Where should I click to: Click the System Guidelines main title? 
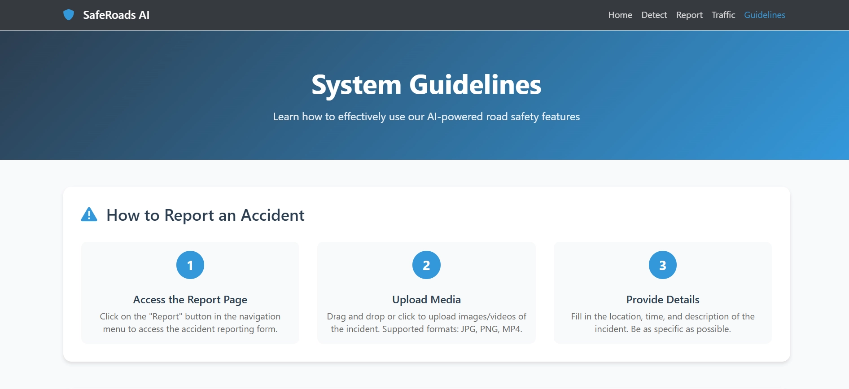(x=426, y=84)
